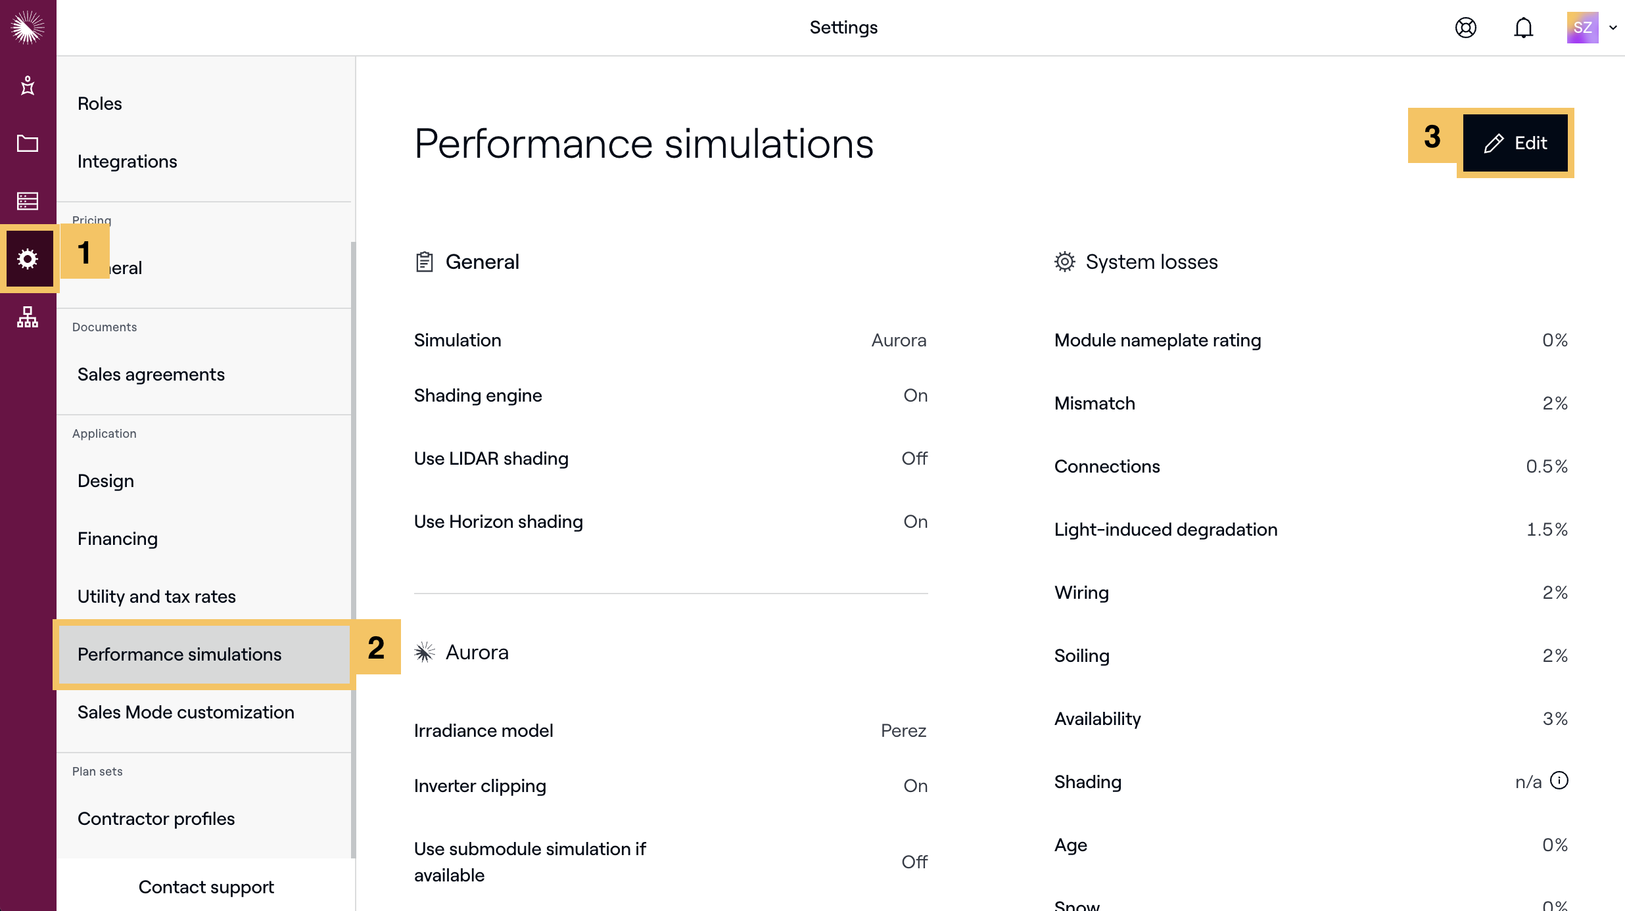Open the SZ user avatar
Image resolution: width=1625 pixels, height=911 pixels.
1582,28
